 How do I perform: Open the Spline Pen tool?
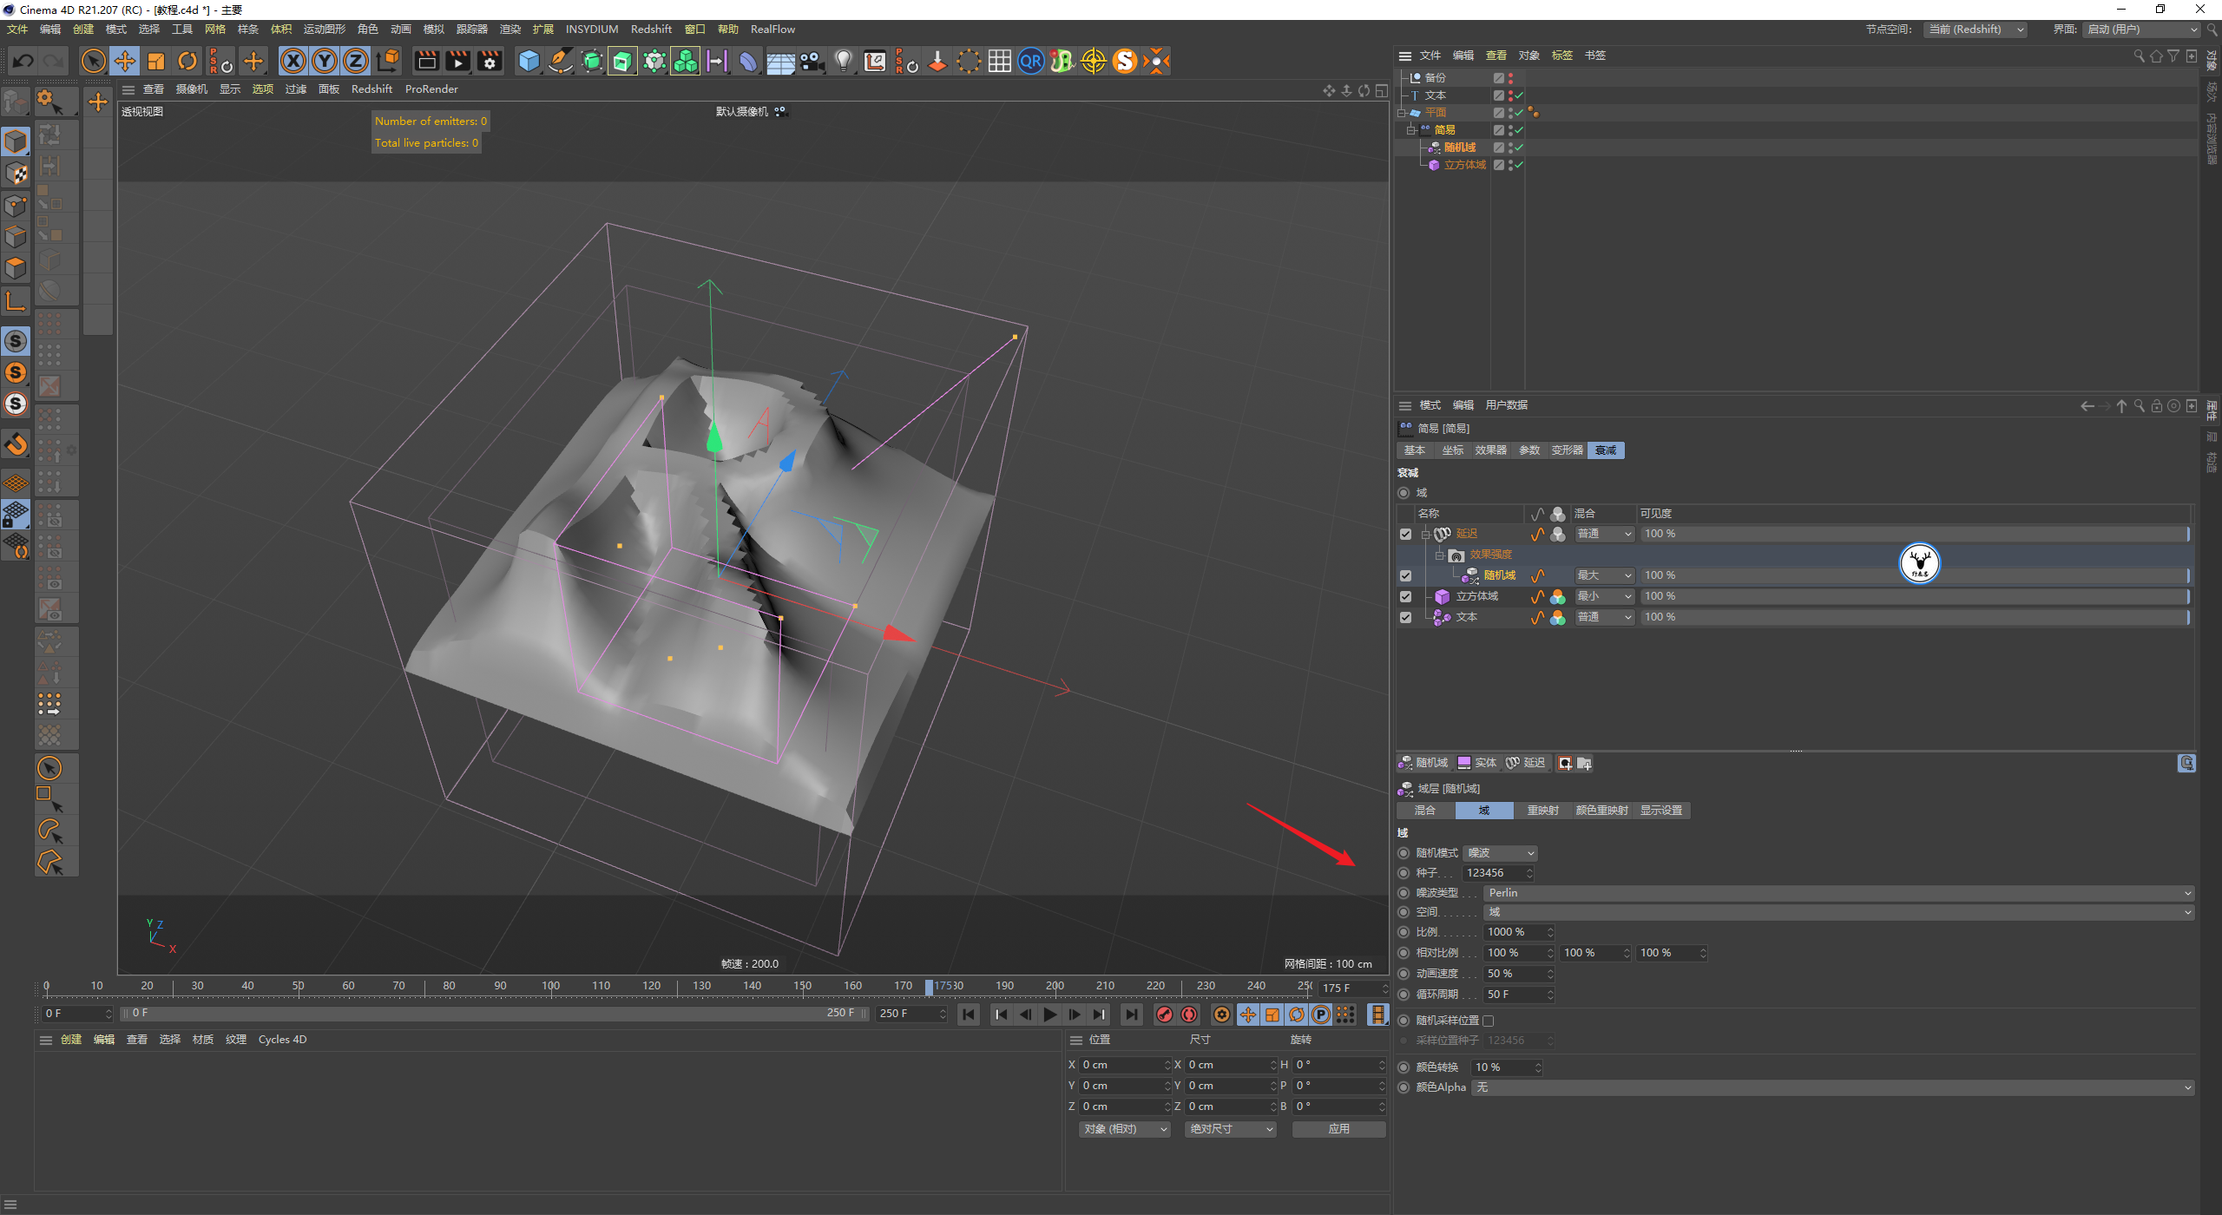[561, 61]
